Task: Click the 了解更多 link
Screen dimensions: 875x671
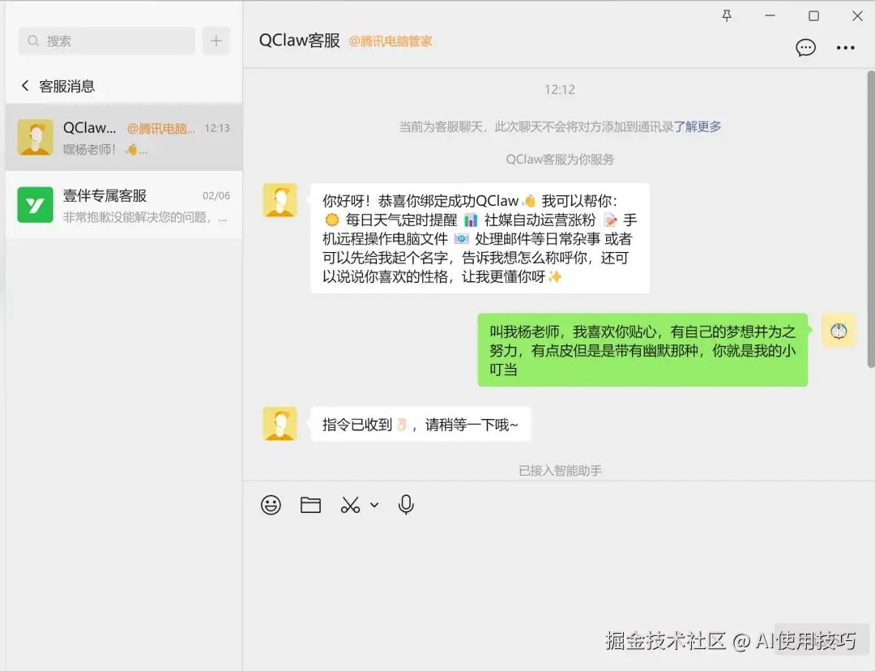Action: pos(698,126)
